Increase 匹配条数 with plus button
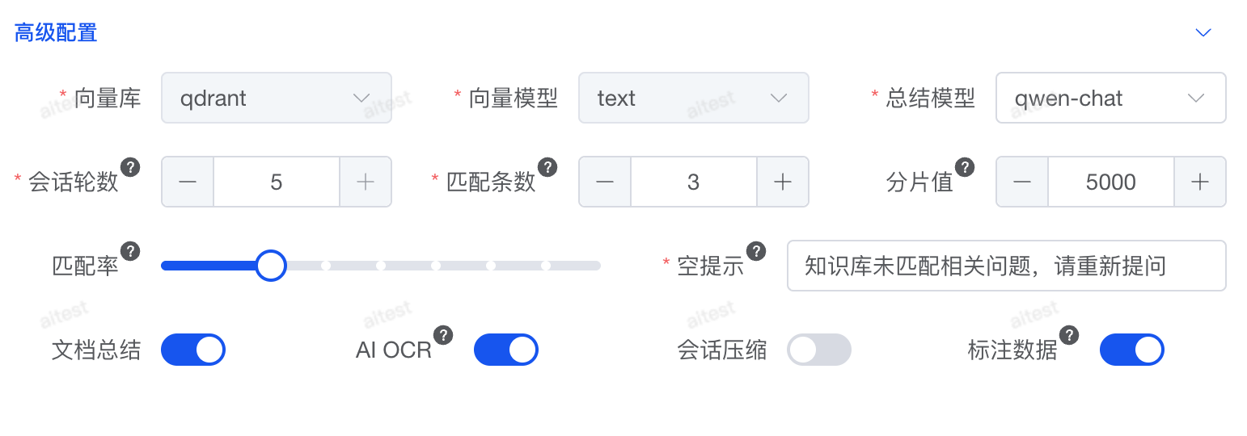This screenshot has width=1247, height=436. tap(782, 182)
